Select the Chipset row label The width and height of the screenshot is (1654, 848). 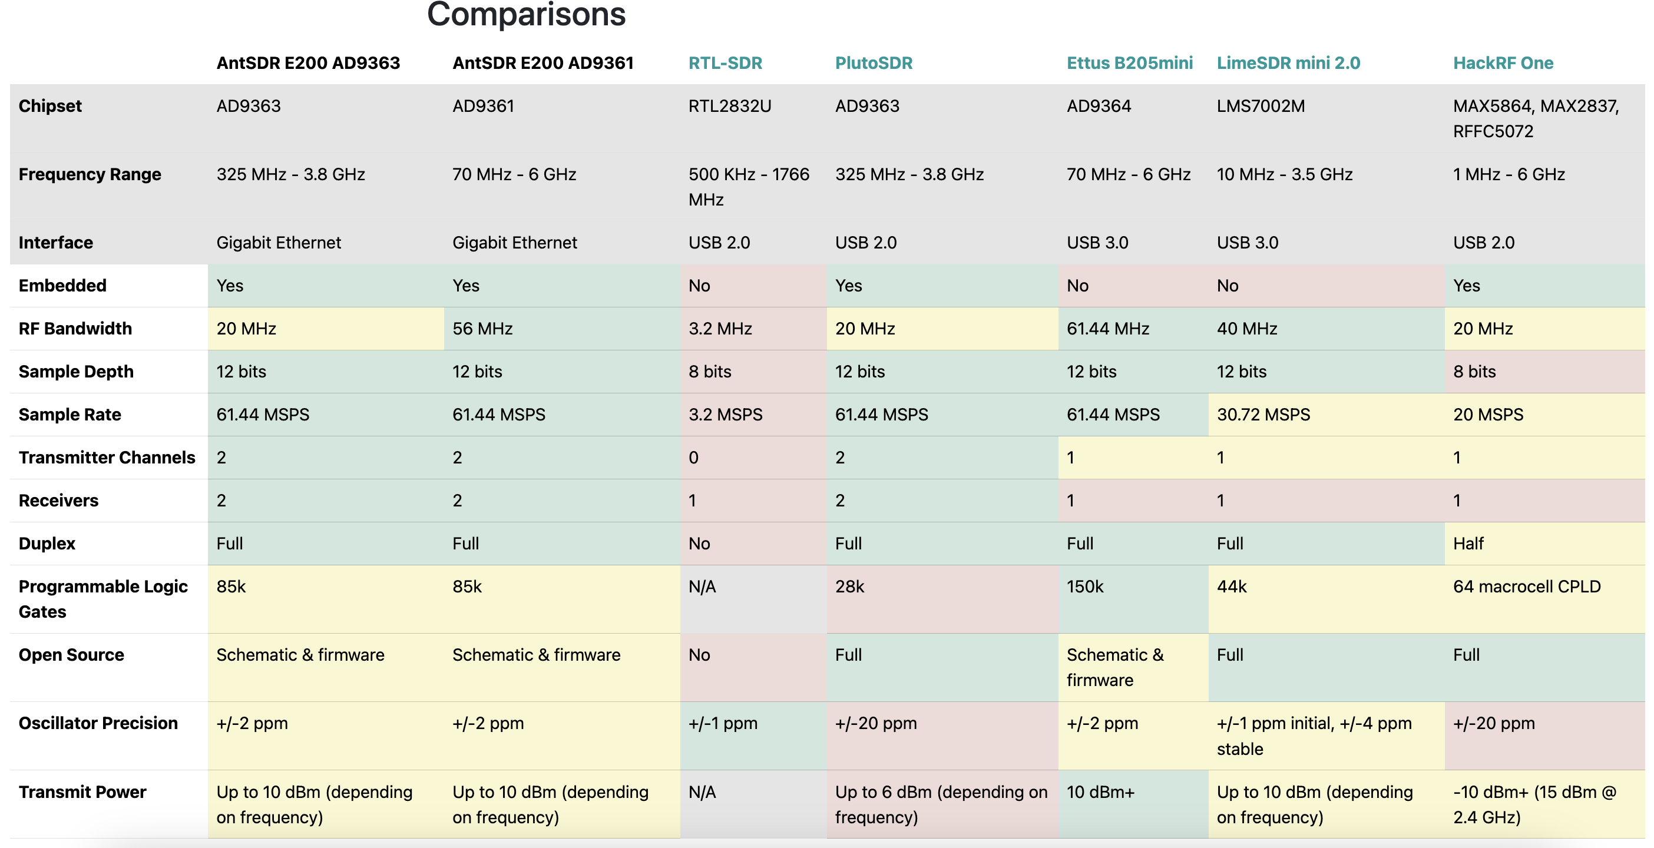click(x=50, y=106)
